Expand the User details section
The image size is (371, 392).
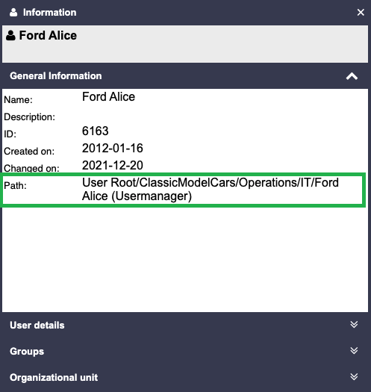pyautogui.click(x=354, y=325)
